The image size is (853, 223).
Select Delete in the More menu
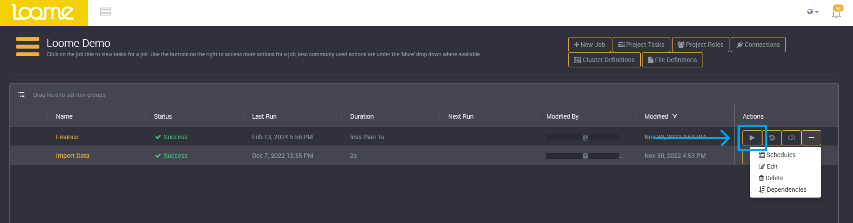(x=771, y=178)
